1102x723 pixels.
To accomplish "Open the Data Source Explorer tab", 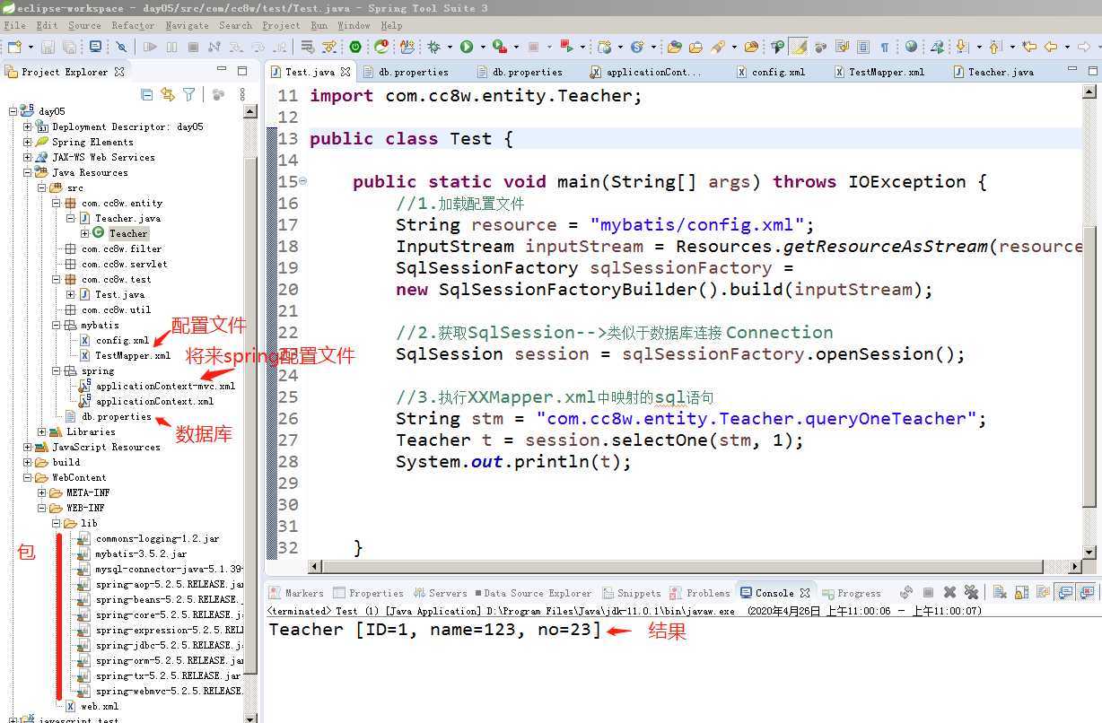I will click(x=533, y=593).
